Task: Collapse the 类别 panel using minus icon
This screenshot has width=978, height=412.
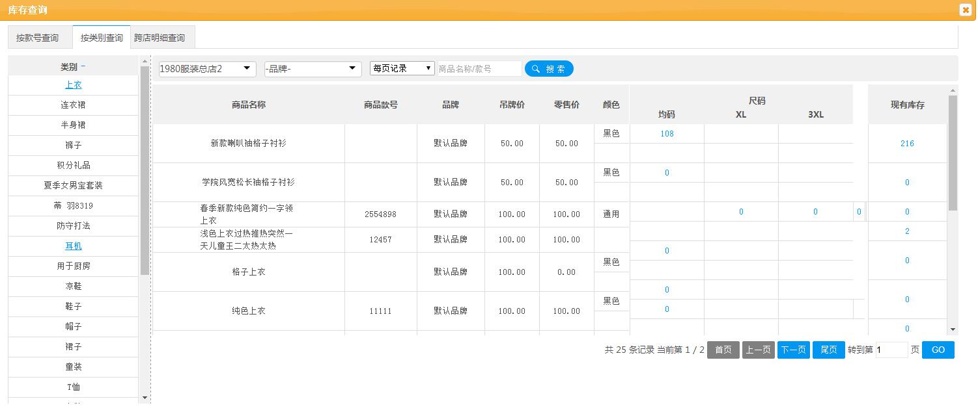Action: point(84,66)
